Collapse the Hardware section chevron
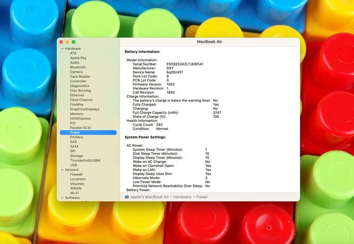Screen dimensions: 354x244 coord(62,49)
